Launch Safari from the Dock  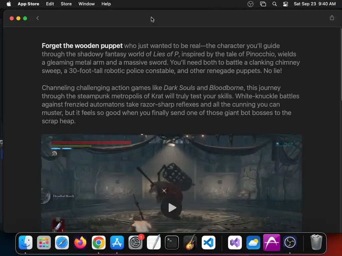pos(62,243)
